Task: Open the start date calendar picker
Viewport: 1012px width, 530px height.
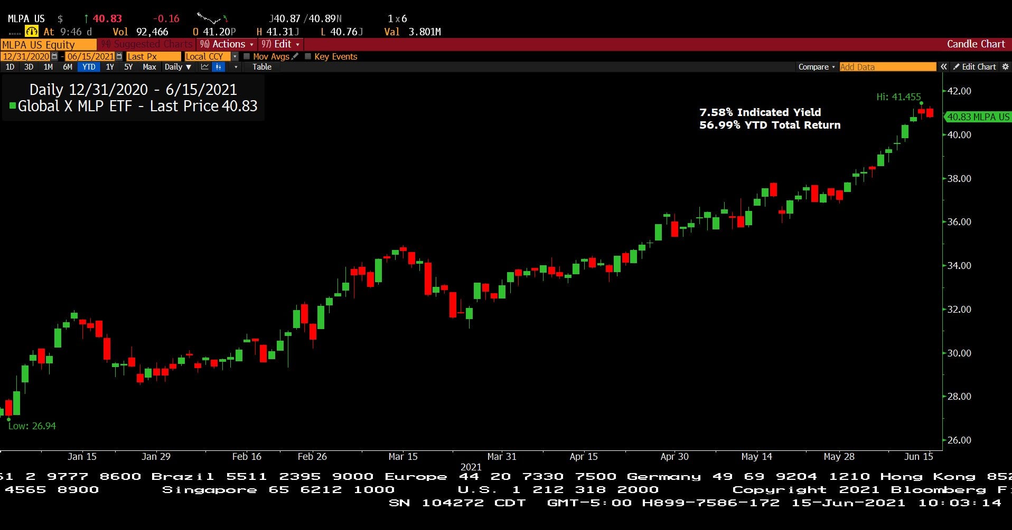Action: pos(54,56)
